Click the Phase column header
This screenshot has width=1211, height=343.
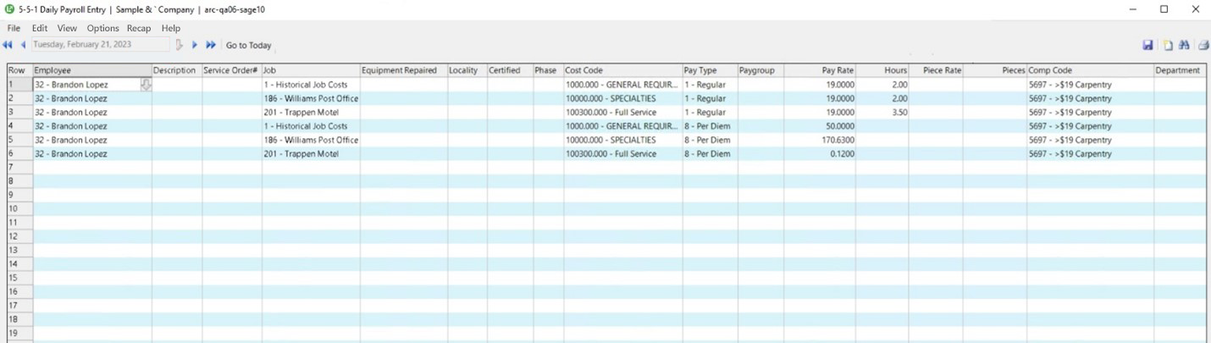pyautogui.click(x=548, y=70)
